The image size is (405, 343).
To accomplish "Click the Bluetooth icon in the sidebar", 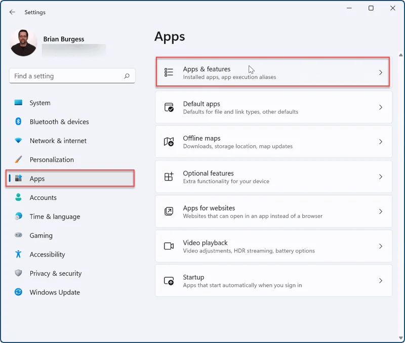I will (18, 121).
